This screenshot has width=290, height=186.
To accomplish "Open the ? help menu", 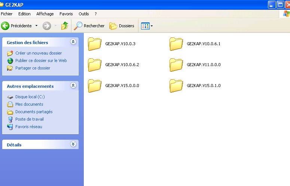I will click(x=96, y=14).
